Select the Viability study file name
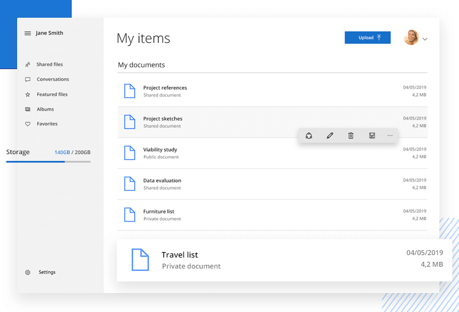459x312 pixels. (x=160, y=149)
